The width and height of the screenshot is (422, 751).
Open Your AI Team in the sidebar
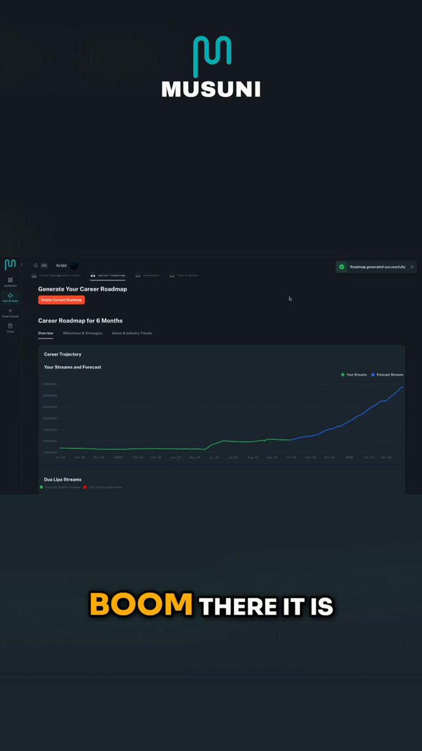click(x=10, y=297)
